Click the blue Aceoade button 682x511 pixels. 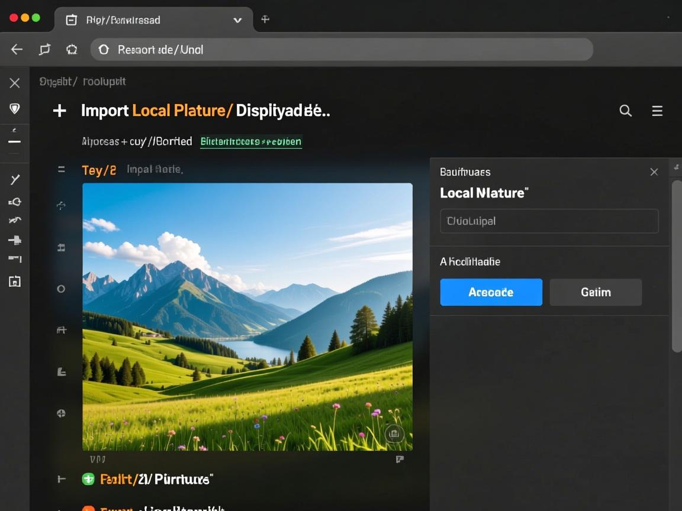491,292
